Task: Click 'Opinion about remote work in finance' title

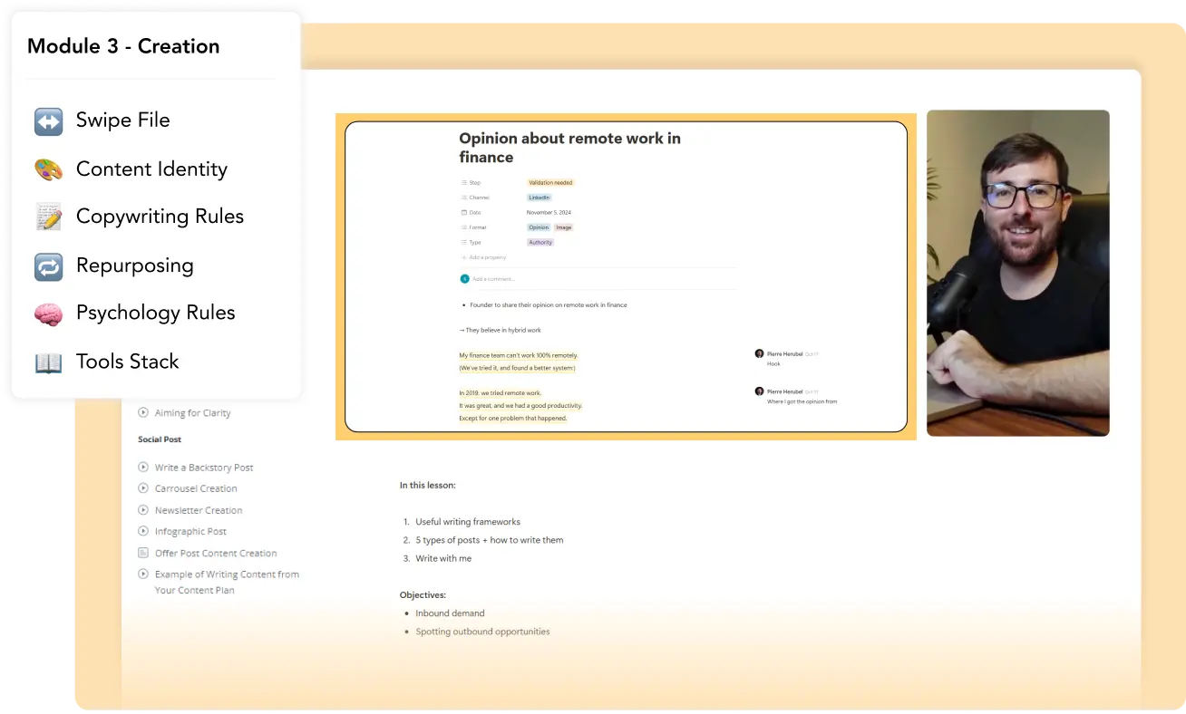Action: pyautogui.click(x=569, y=148)
